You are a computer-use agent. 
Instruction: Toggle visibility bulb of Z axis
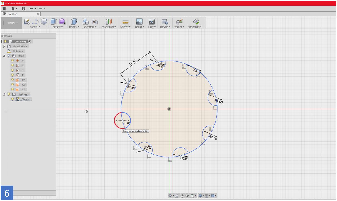tap(12, 75)
